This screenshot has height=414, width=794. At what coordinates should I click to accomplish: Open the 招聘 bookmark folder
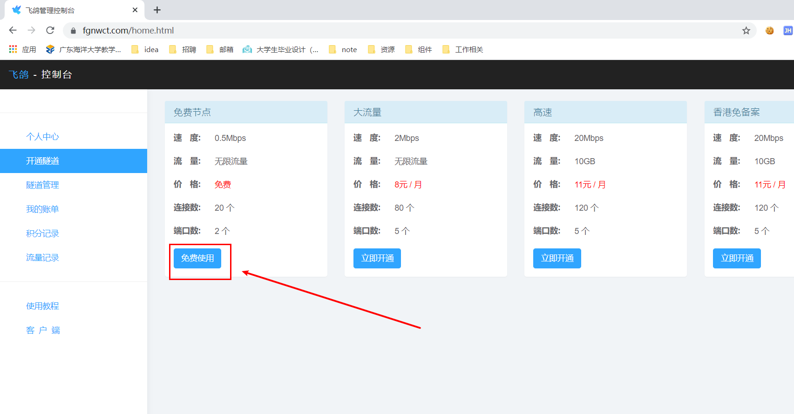pyautogui.click(x=183, y=49)
